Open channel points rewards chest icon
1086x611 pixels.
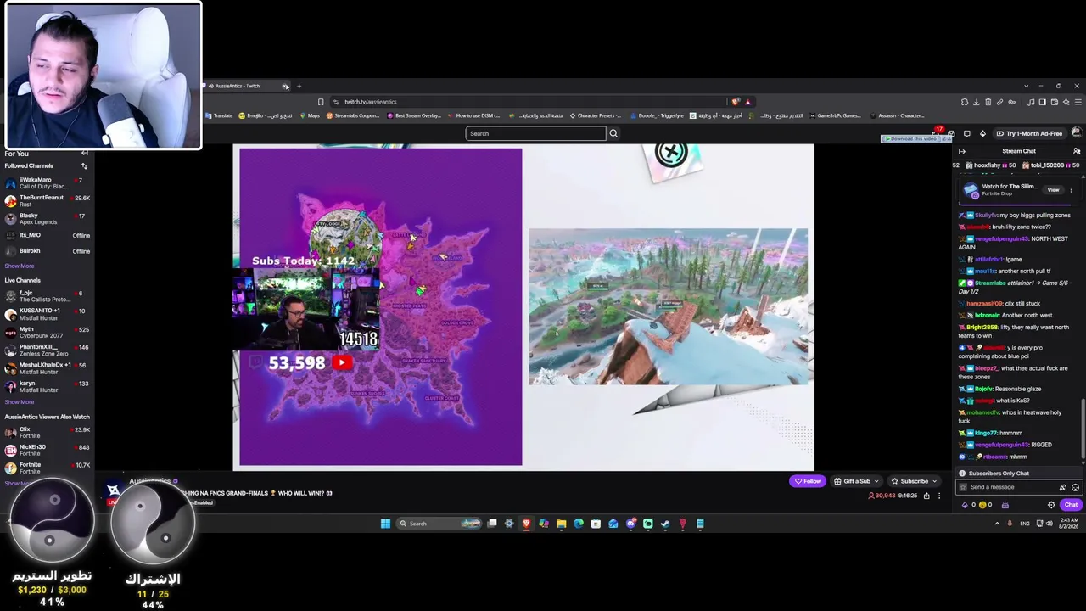tap(1005, 505)
